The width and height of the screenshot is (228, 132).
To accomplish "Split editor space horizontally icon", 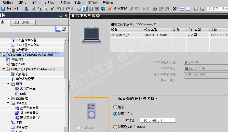I will click(182, 9).
